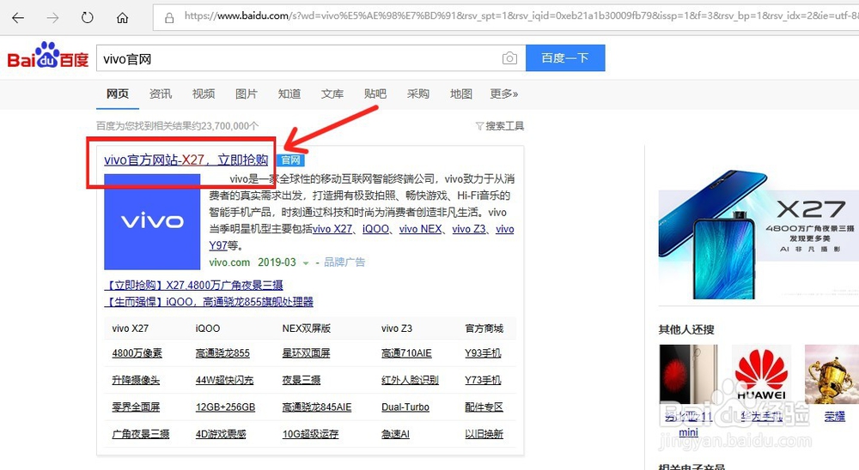The width and height of the screenshot is (859, 470).
Task: Click the camera image search icon
Action: click(x=509, y=58)
